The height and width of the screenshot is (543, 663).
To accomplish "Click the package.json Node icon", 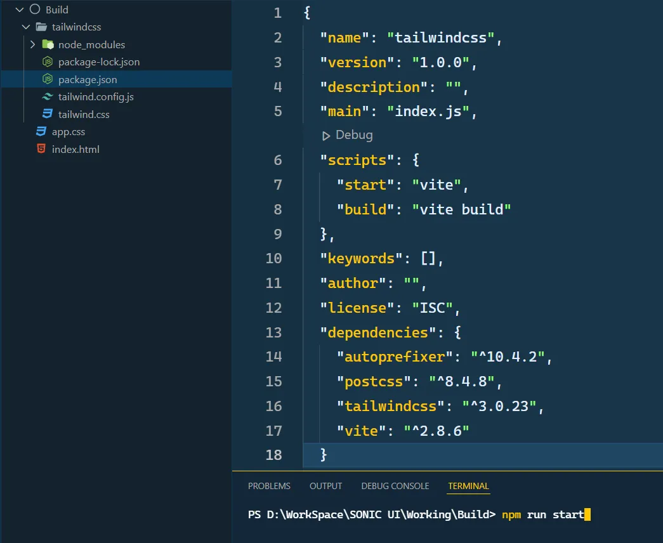I will [48, 79].
